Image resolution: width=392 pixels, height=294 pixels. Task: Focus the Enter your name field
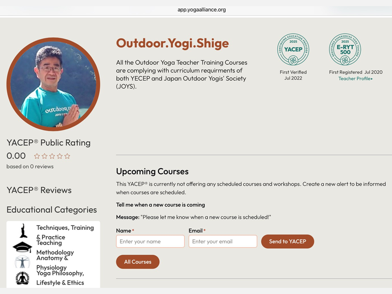(x=150, y=241)
